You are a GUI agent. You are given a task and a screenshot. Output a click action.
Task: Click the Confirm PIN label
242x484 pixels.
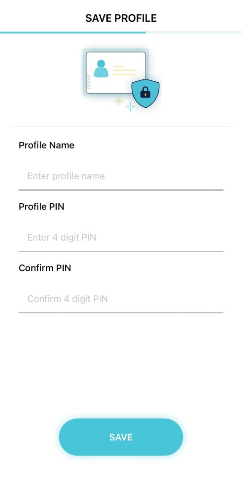[x=45, y=268]
